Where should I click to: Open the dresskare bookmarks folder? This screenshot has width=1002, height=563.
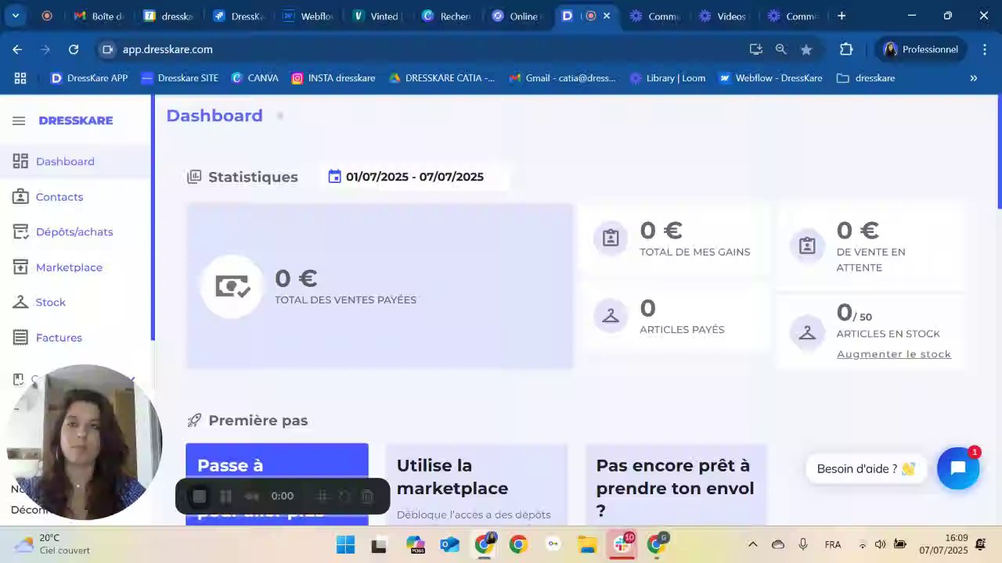(x=866, y=78)
